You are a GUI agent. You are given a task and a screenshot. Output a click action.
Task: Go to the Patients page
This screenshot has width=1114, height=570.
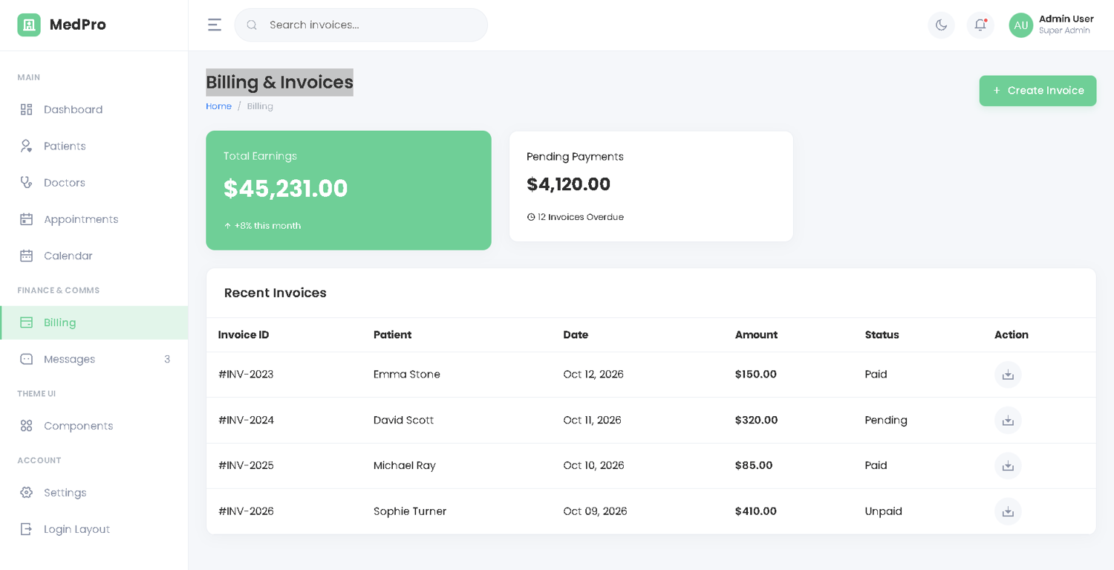click(x=65, y=146)
